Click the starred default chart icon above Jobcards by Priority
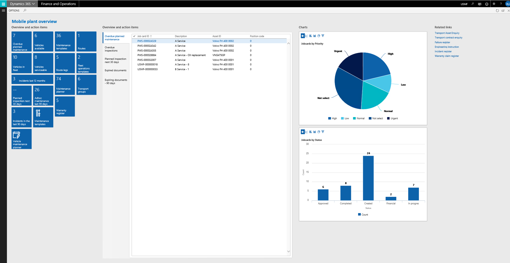 coord(303,36)
